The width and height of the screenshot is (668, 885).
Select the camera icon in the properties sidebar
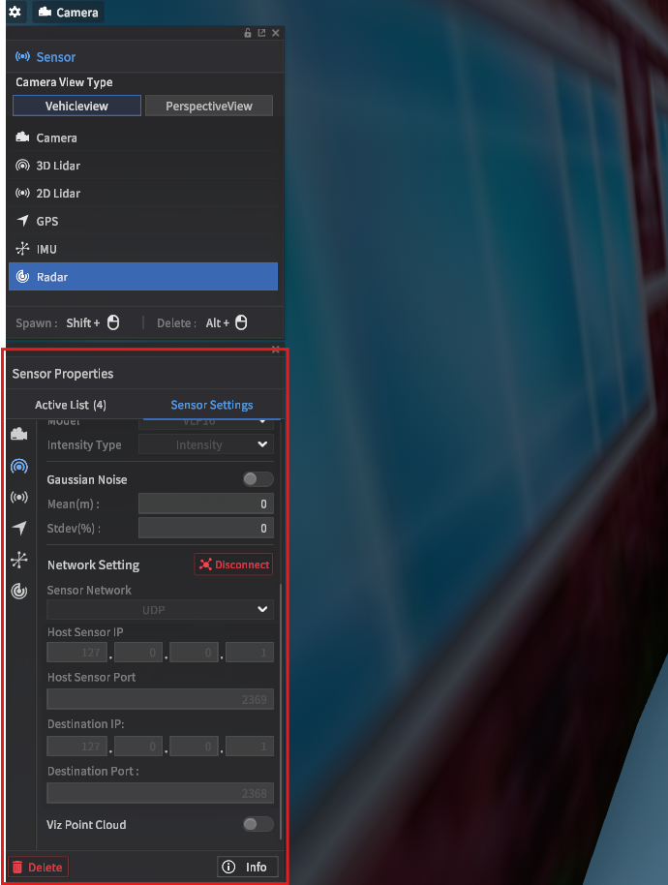click(x=19, y=435)
